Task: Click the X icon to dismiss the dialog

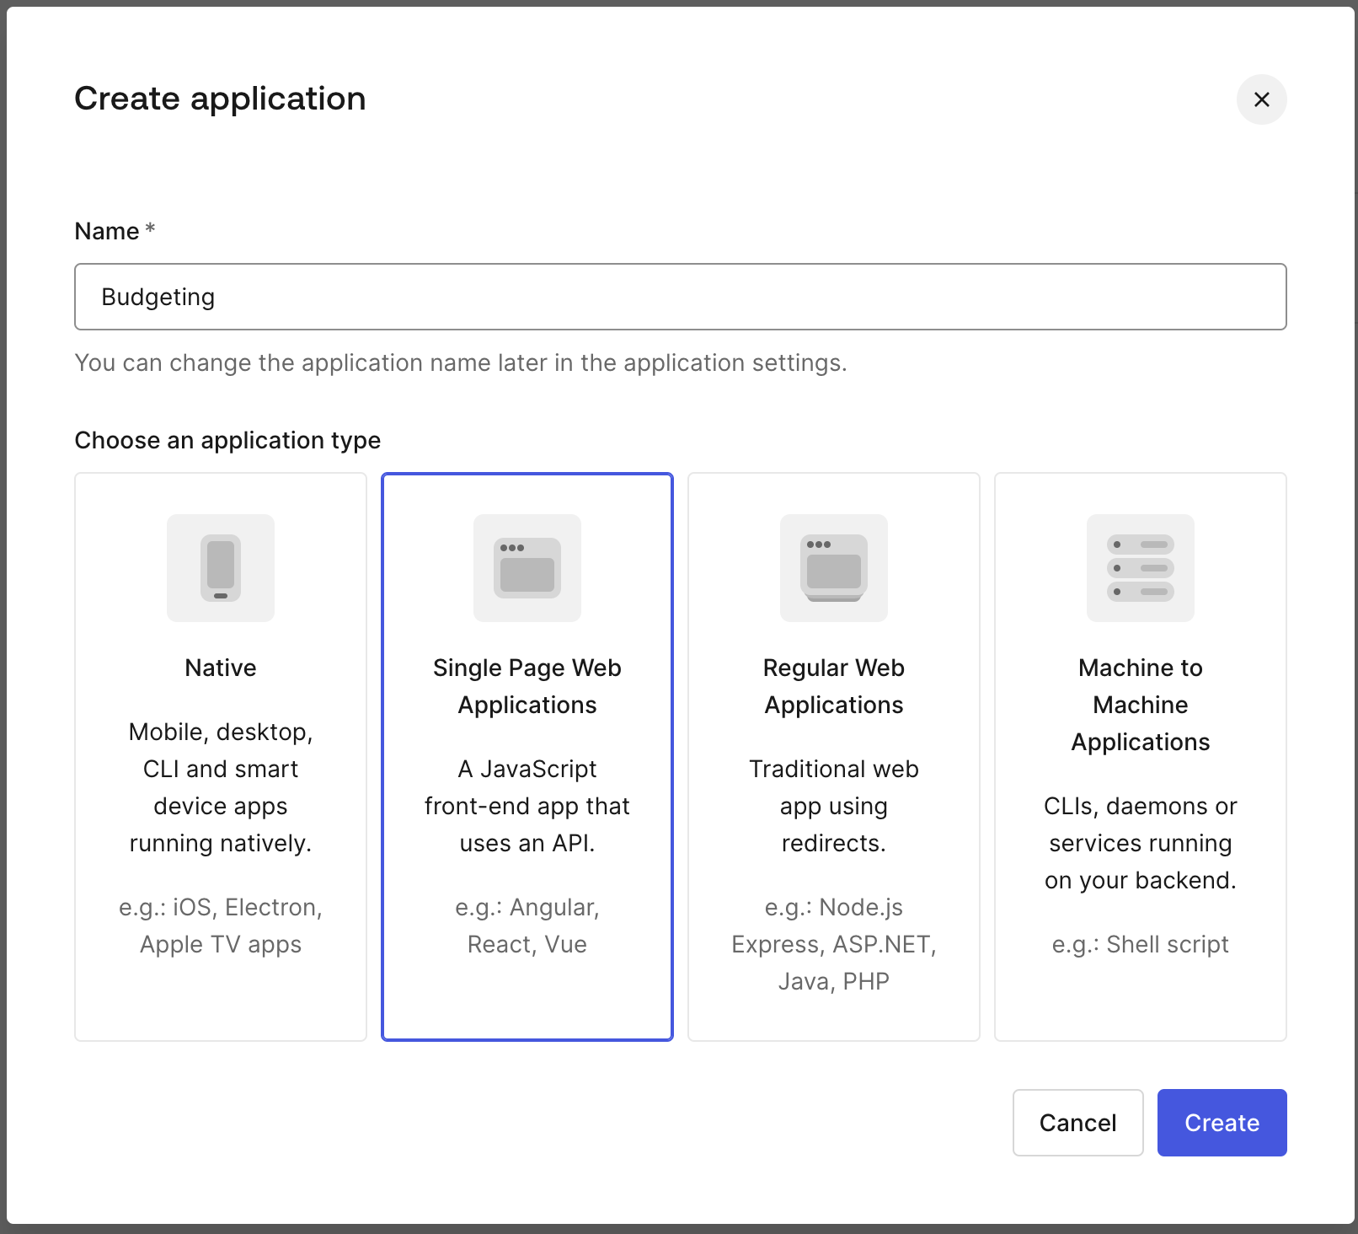Action: pos(1261,99)
